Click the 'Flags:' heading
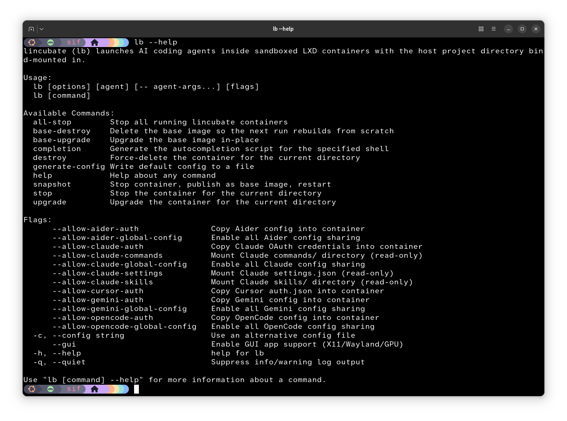 (x=38, y=220)
